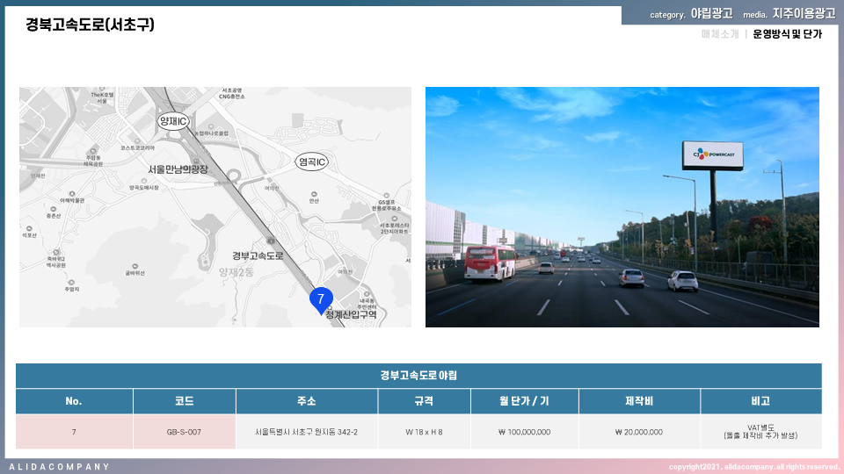Viewport: 844px width, 474px height.
Task: Click the 양곡도매시장 map point icon
Action: click(143, 181)
